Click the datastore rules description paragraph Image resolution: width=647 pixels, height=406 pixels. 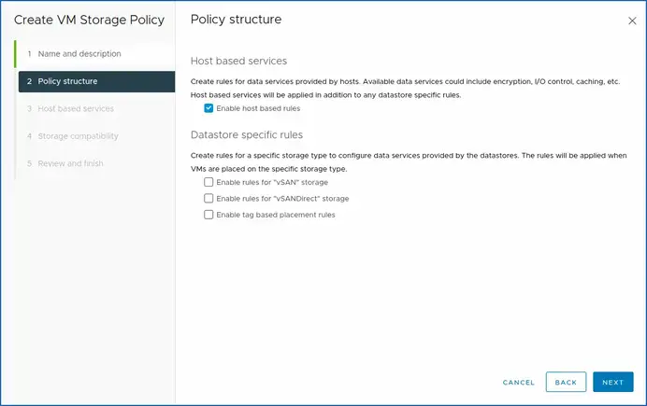click(408, 161)
